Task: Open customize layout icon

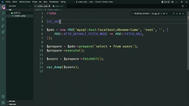Action: pyautogui.click(x=172, y=2)
